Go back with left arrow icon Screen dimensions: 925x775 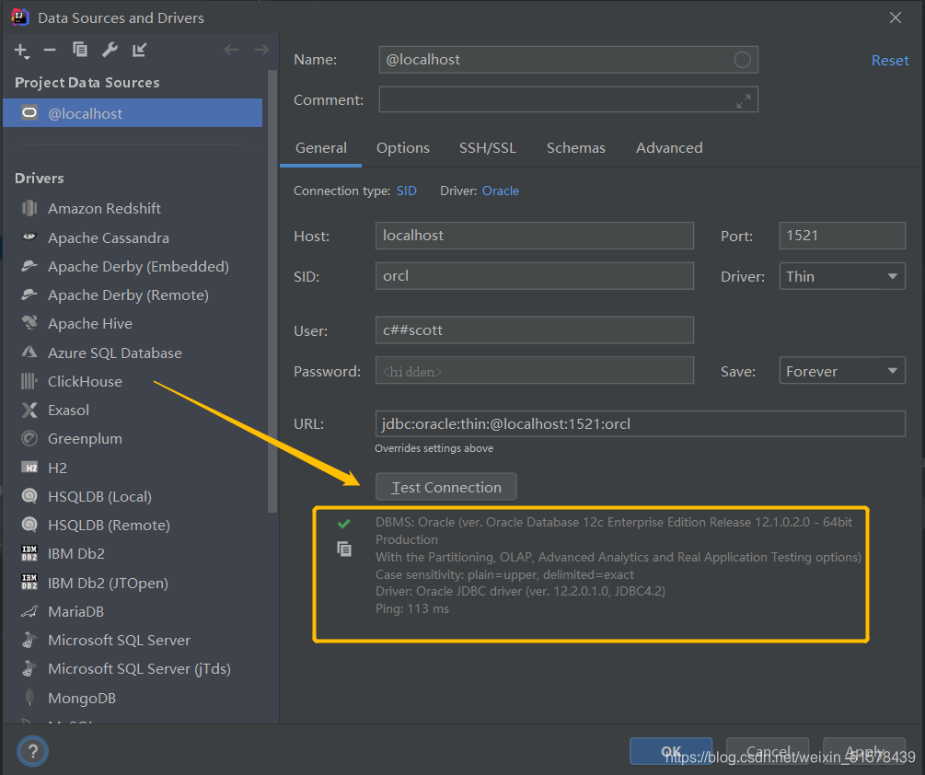[231, 50]
